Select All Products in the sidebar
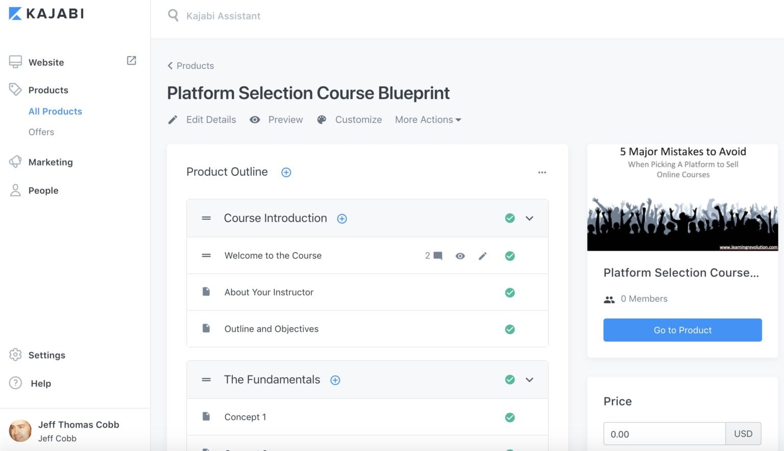The image size is (784, 451). point(55,111)
